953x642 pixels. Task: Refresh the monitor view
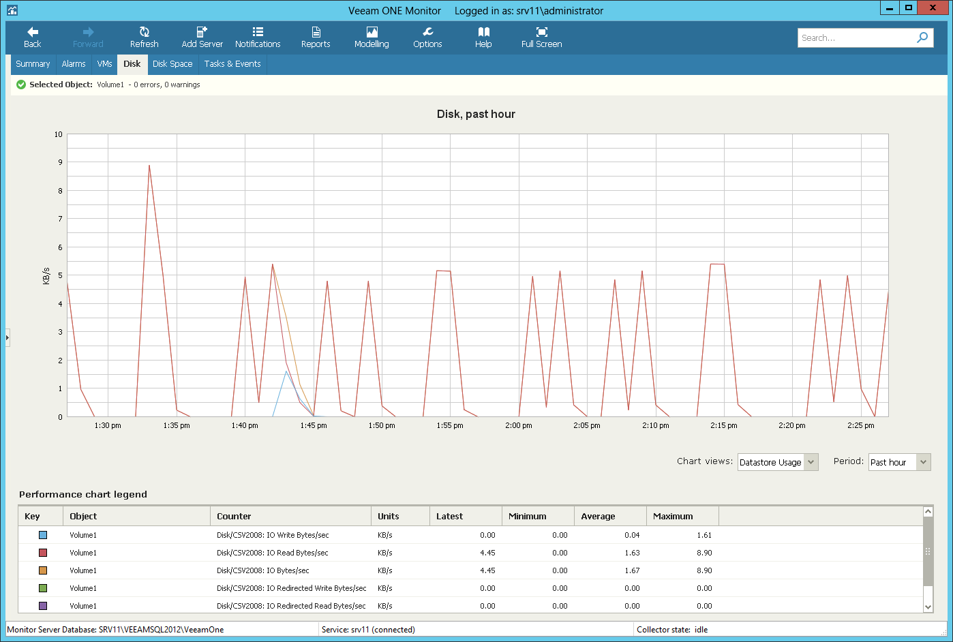coord(144,37)
